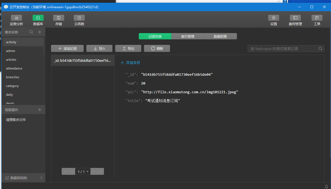Click the plus icon beside 高级操作
331x189 pixels.
pyautogui.click(x=40, y=110)
